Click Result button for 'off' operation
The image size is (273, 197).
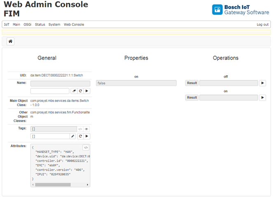pos(192,83)
